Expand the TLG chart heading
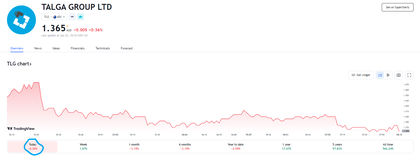Image resolution: width=420 pixels, height=161 pixels. (19, 64)
